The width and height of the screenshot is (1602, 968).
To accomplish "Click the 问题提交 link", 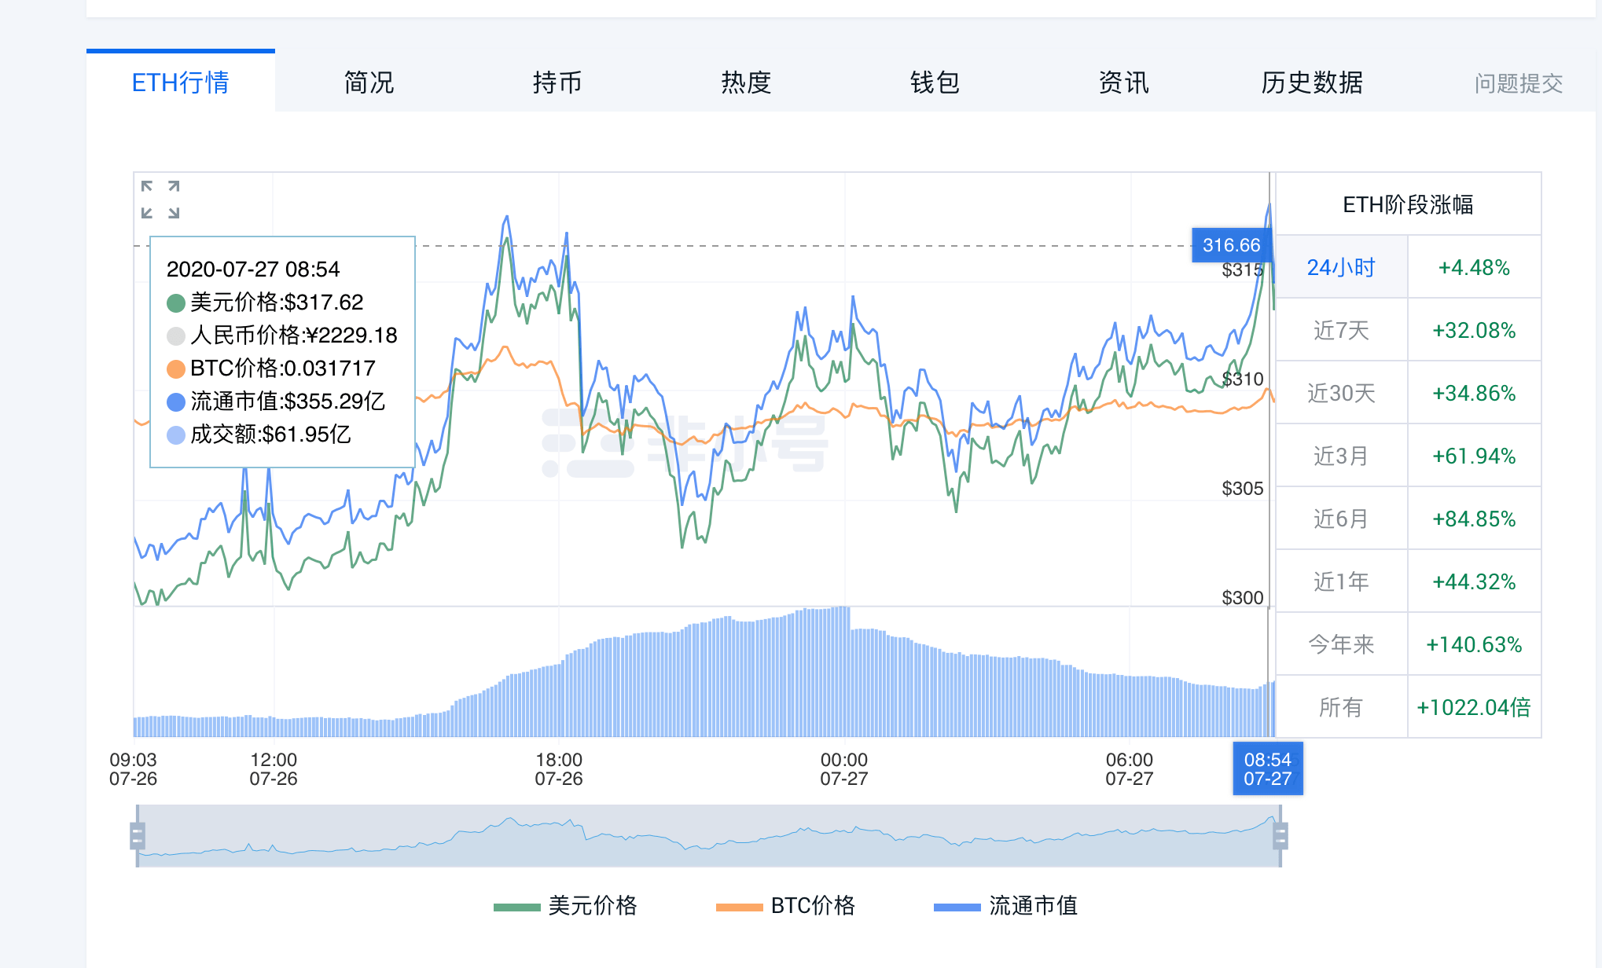I will (x=1518, y=83).
